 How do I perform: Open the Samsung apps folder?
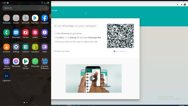click(x=6, y=18)
